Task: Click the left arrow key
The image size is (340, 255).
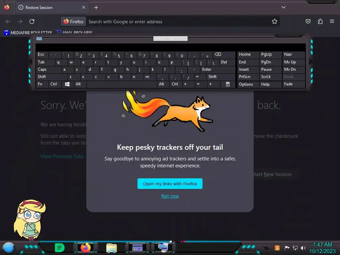Action: click(188, 84)
